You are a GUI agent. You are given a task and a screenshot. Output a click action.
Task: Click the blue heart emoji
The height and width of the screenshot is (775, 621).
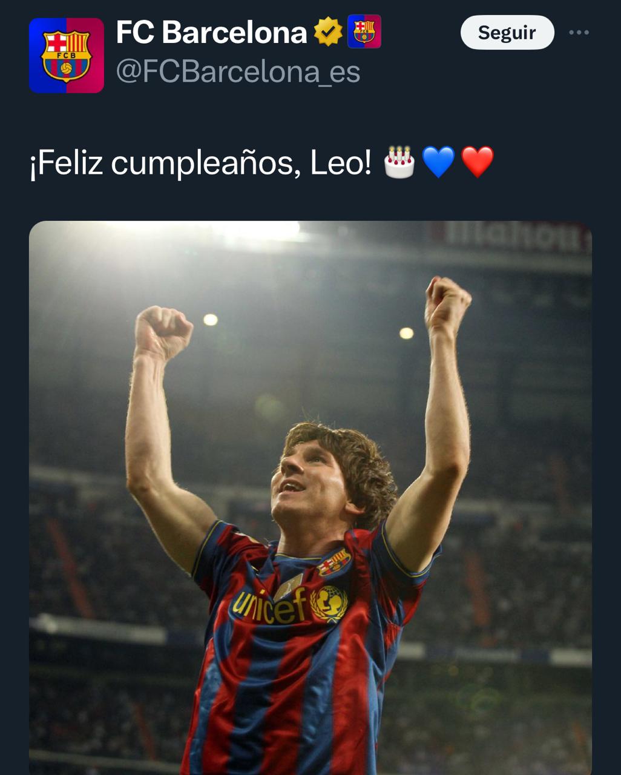[438, 162]
